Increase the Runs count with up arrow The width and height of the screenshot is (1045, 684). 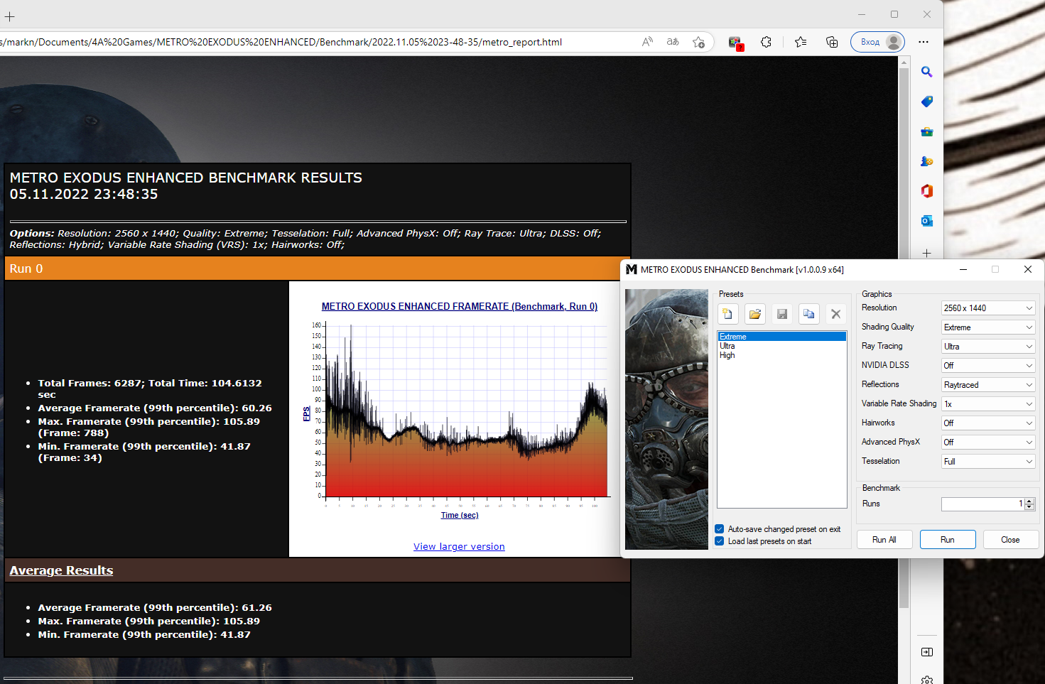(x=1029, y=501)
